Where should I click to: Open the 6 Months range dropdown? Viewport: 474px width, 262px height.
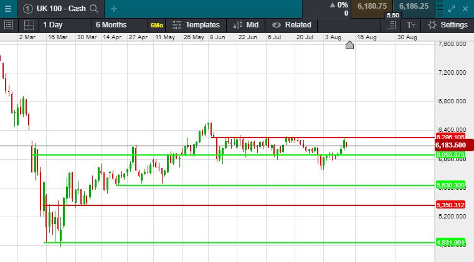pos(120,25)
